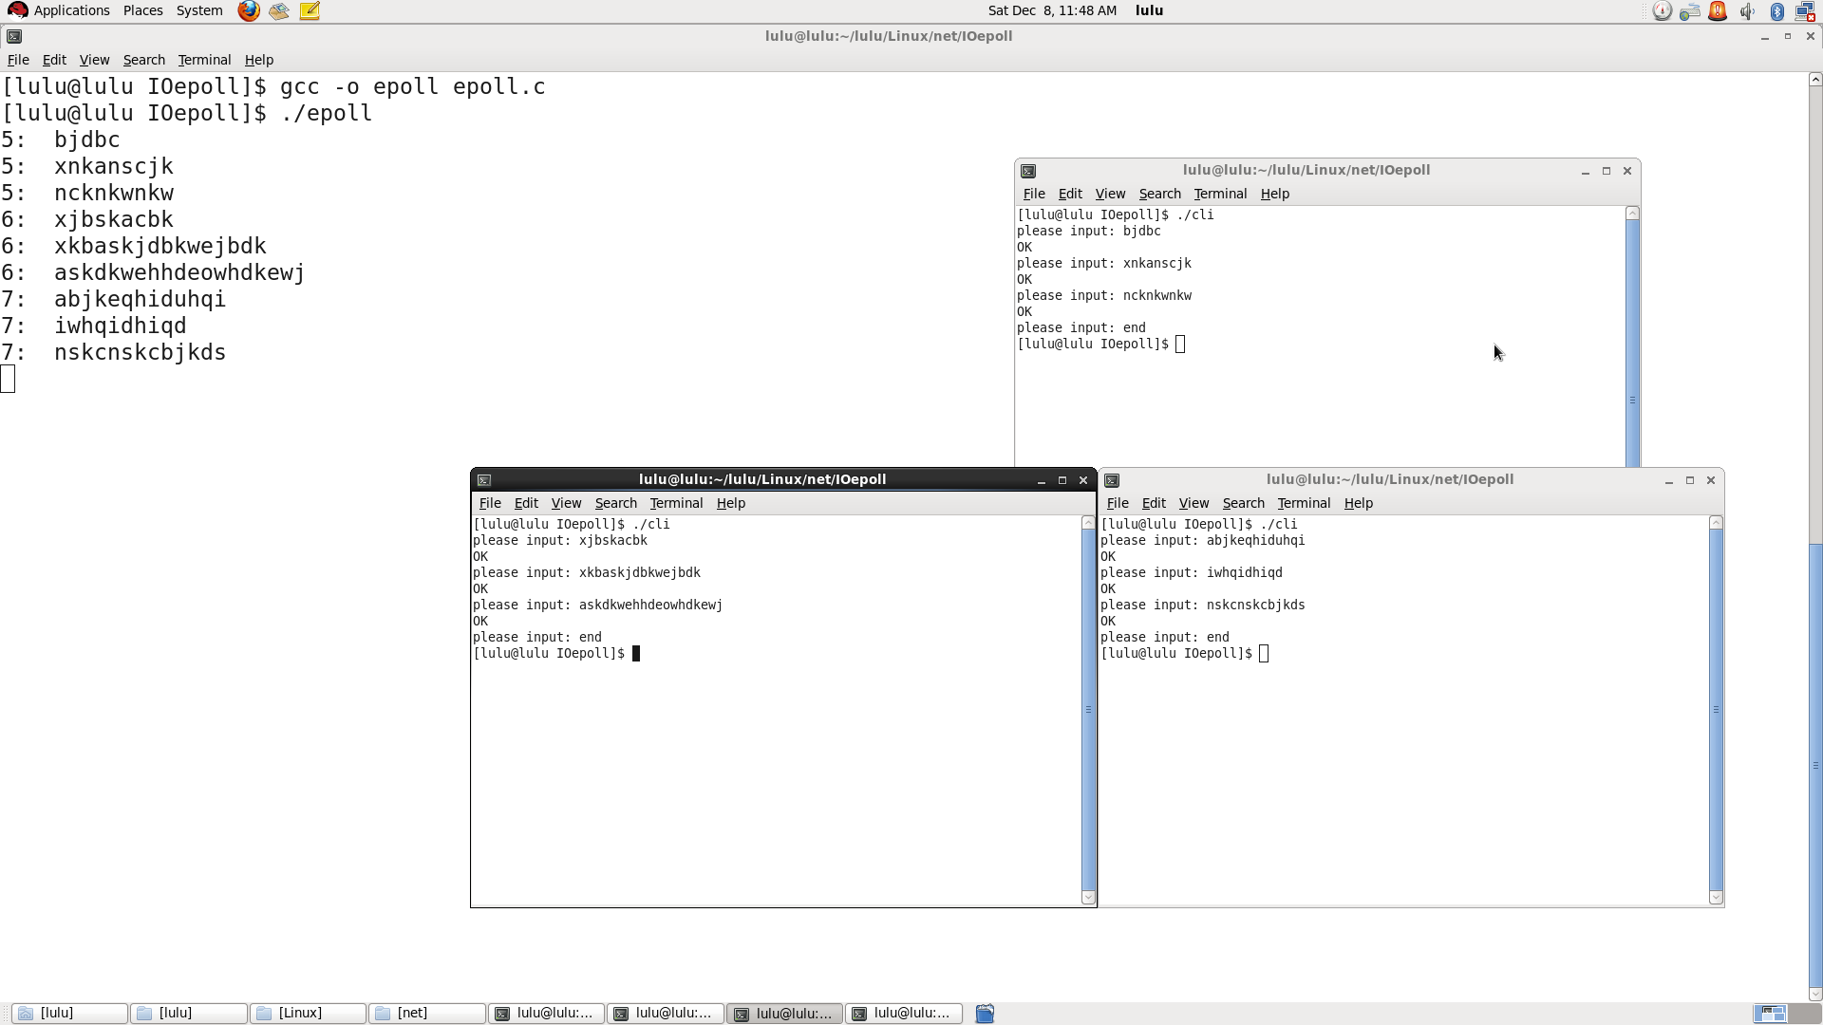
Task: Click the red alert notification icon
Action: point(1718,11)
